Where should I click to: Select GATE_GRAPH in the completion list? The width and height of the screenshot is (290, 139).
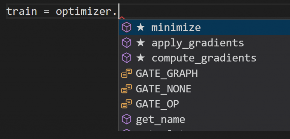point(167,73)
